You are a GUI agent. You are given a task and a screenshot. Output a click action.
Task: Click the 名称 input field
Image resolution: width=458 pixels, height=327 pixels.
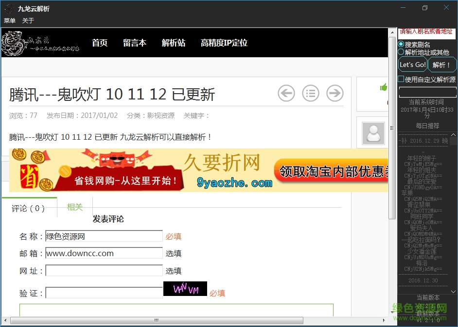coord(104,236)
